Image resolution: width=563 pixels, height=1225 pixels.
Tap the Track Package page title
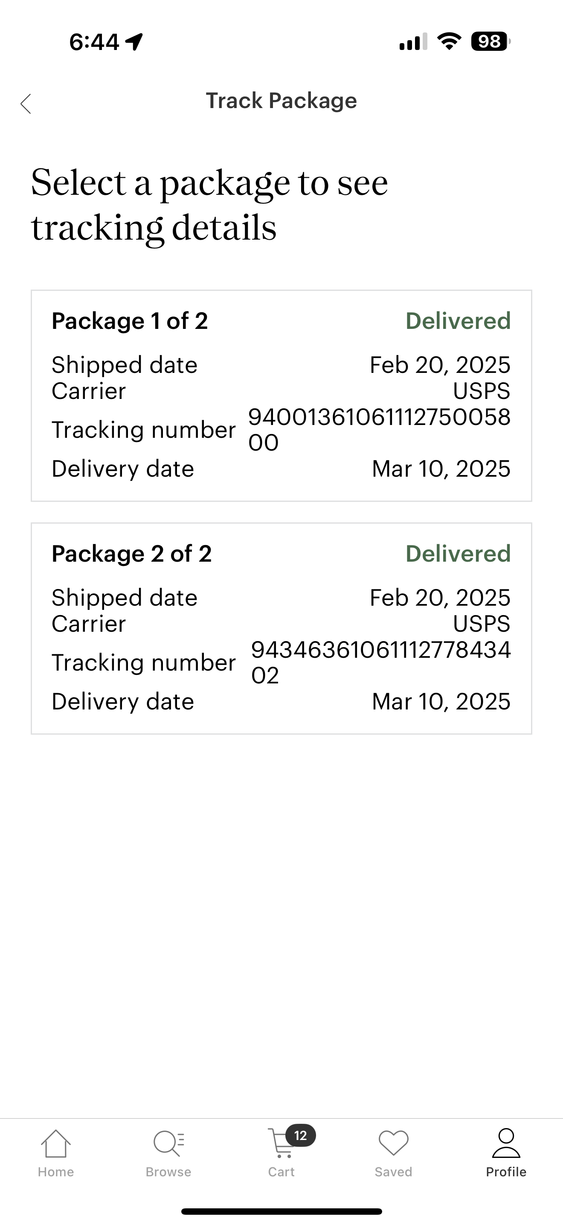tap(281, 101)
